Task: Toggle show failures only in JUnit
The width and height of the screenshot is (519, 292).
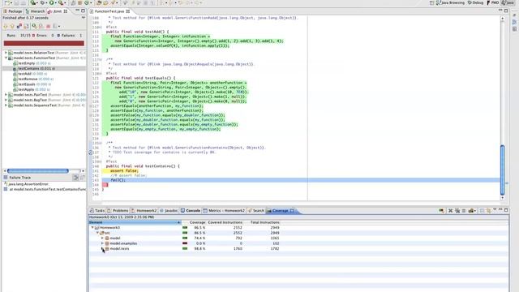Action: point(19,26)
